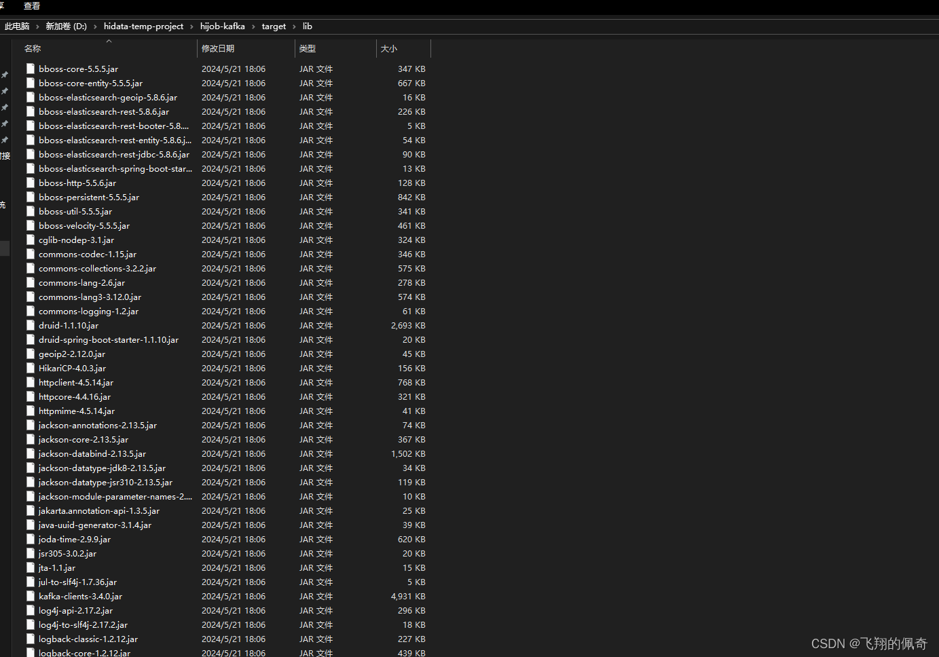This screenshot has width=939, height=657.
Task: Click the file icon of druid-1.1.10.jar
Action: pos(31,325)
